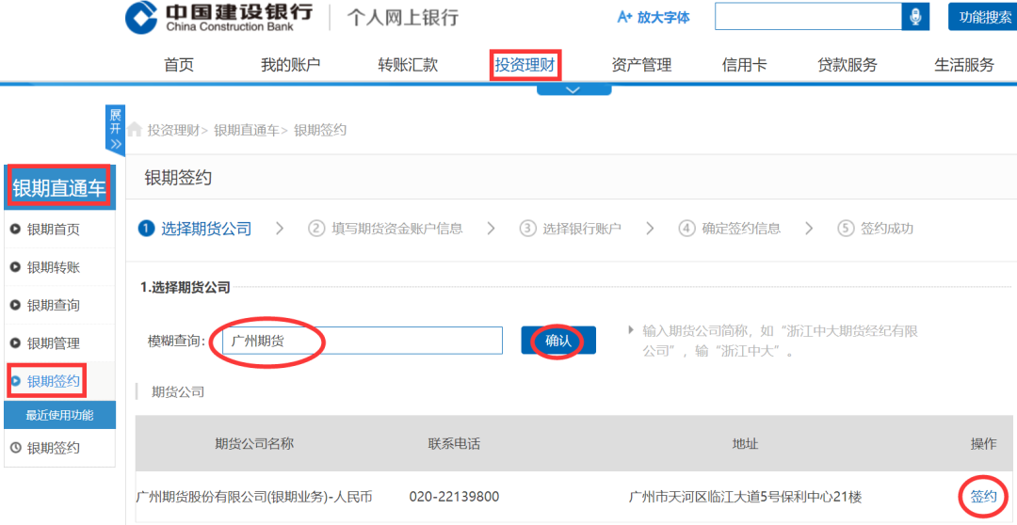Click the 联系电话 column header

454,444
